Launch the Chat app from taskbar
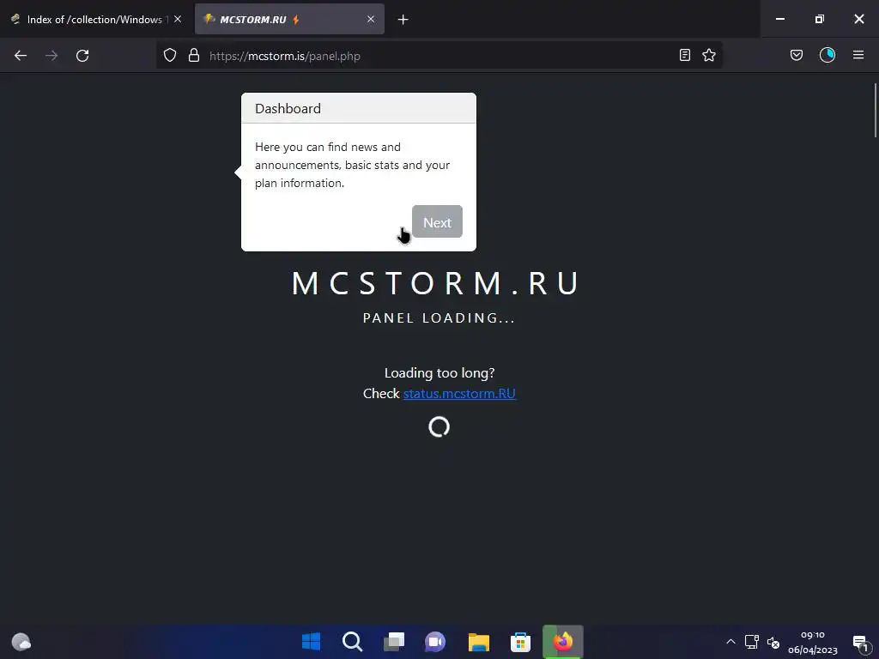The image size is (879, 659). pyautogui.click(x=435, y=642)
